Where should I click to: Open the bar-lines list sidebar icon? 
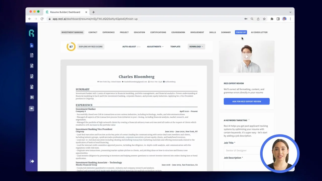[32, 97]
